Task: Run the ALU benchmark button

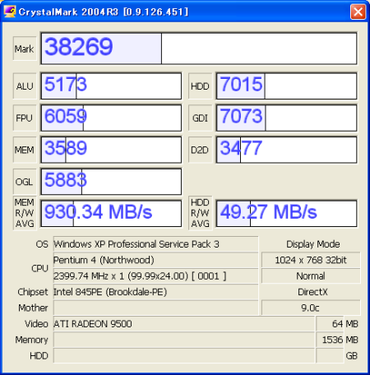Action: click(25, 86)
